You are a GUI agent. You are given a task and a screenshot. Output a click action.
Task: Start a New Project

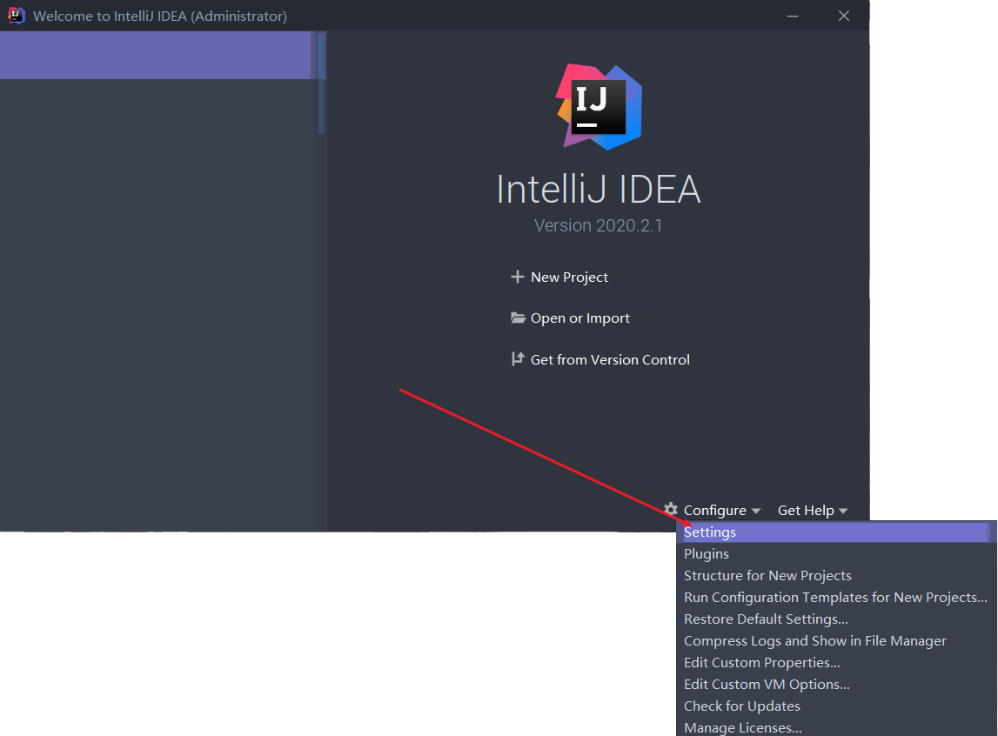point(569,277)
